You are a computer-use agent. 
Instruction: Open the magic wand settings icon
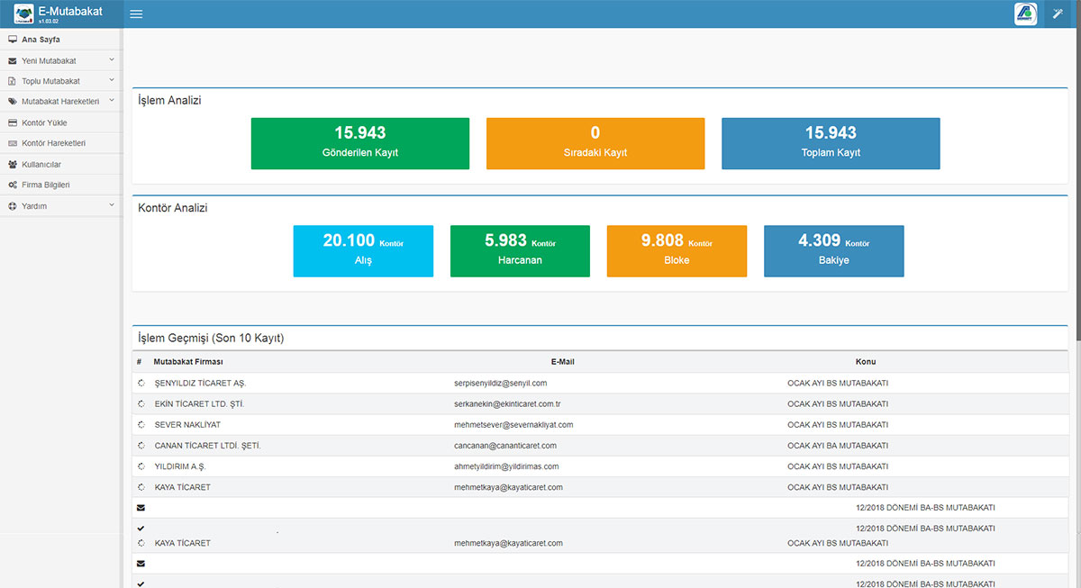[x=1058, y=14]
